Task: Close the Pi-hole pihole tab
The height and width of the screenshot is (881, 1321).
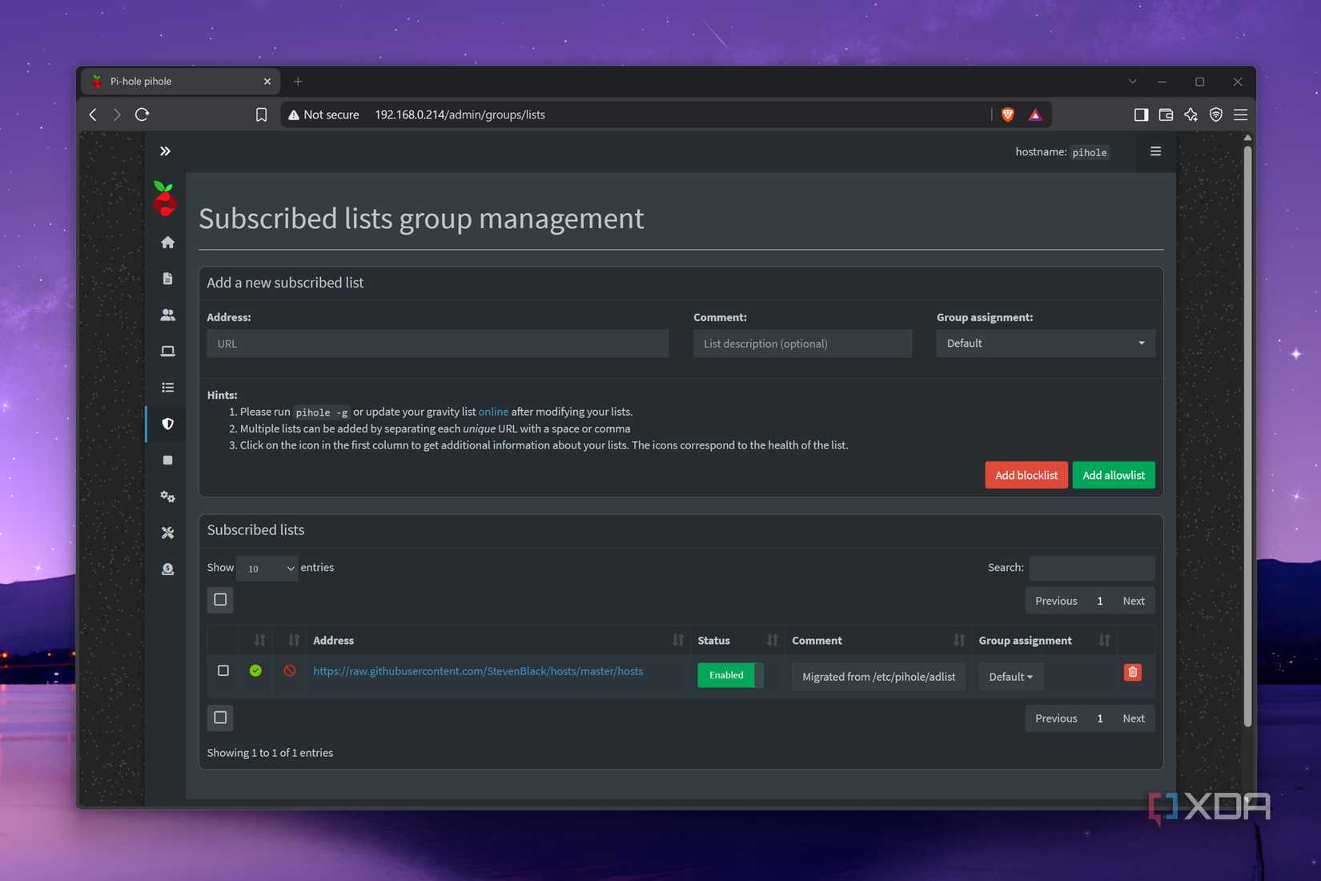Action: point(267,82)
